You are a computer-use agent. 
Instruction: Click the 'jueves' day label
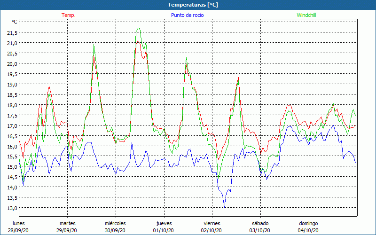(164, 223)
